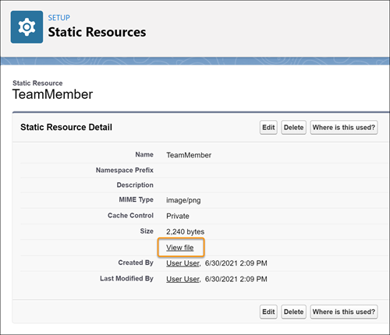Open the View file link
Image resolution: width=390 pixels, height=335 pixels.
[180, 248]
